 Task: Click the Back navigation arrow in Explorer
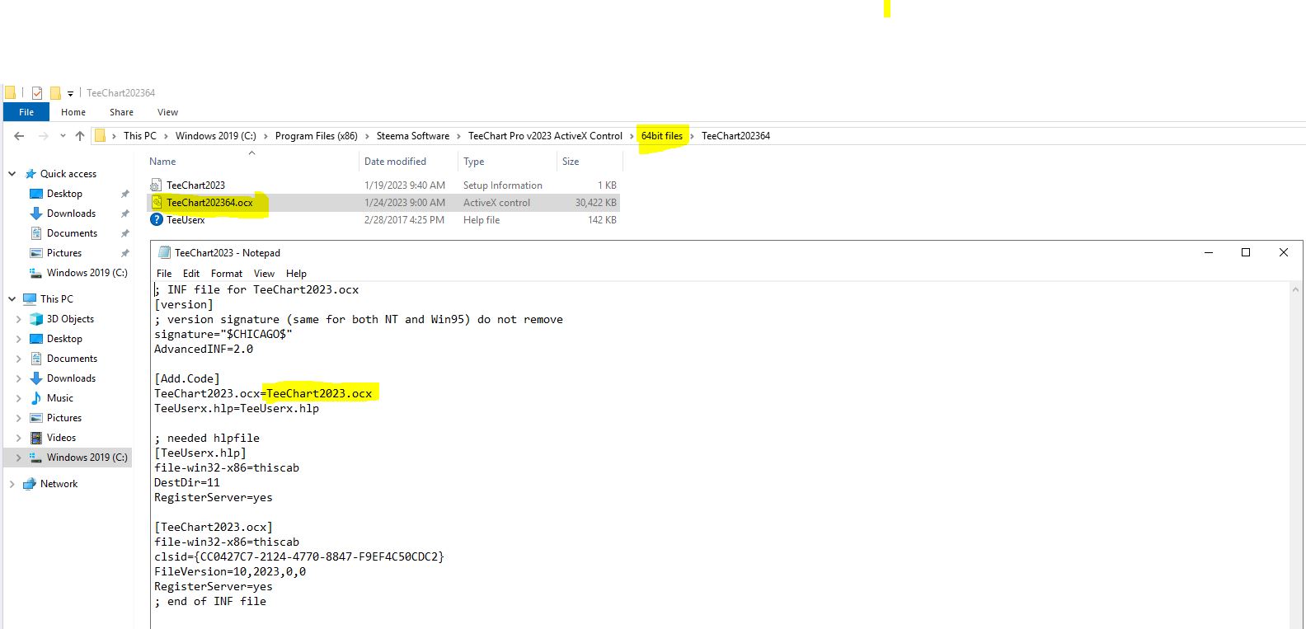click(19, 136)
